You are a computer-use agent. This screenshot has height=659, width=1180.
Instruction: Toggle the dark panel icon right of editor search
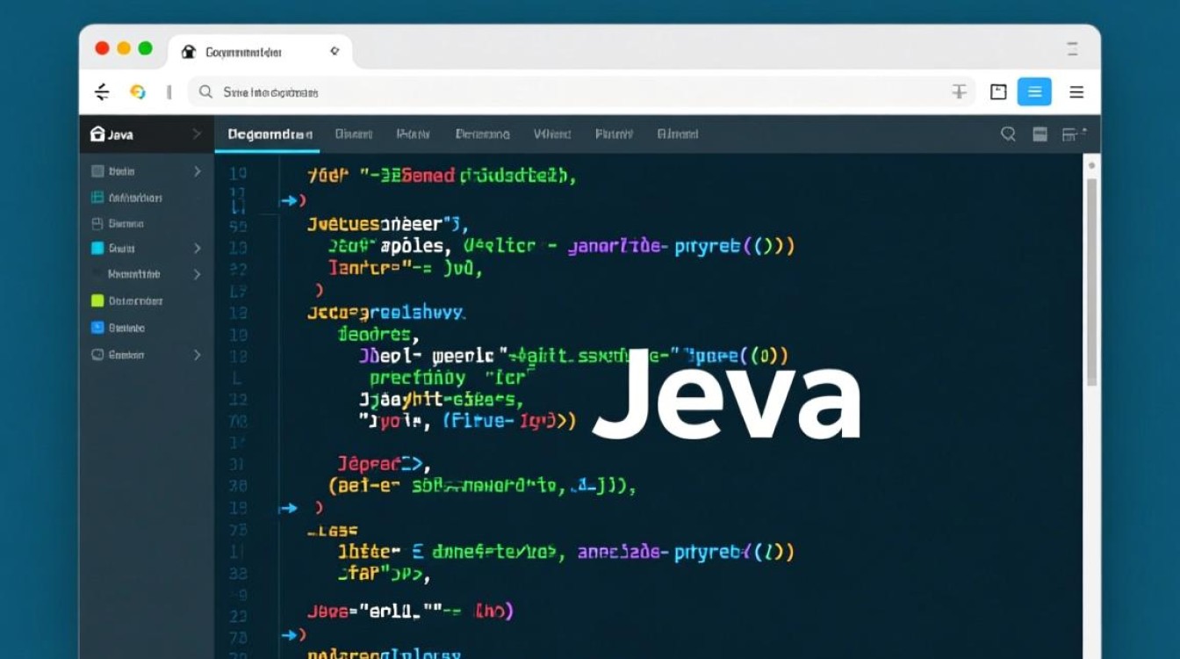click(x=1040, y=134)
